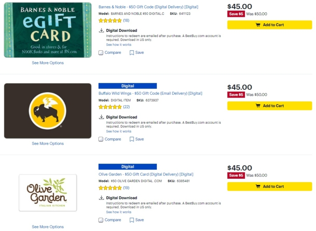Show See More Options under Olive Garden card
This screenshot has width=316, height=231.
(48, 227)
